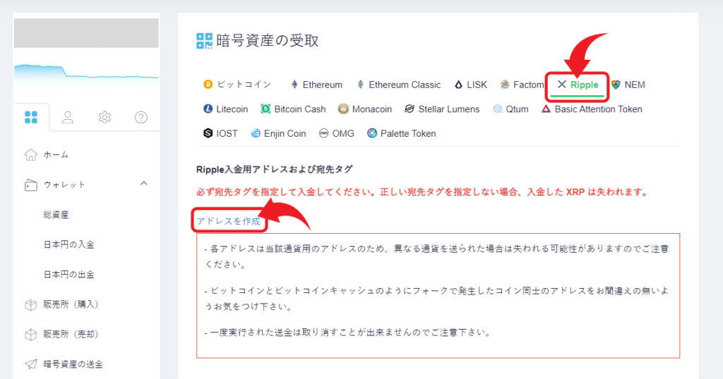The height and width of the screenshot is (379, 723).
Task: Click the Monacoin coin icon
Action: pyautogui.click(x=343, y=108)
